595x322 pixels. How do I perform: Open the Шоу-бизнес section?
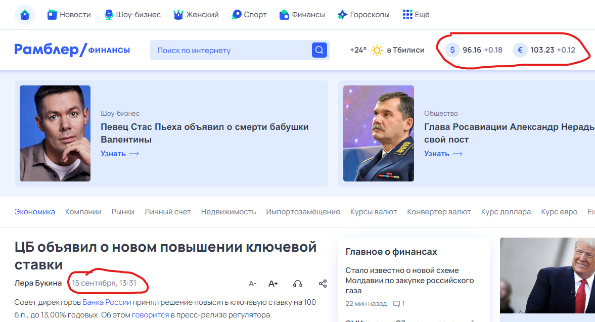(x=132, y=15)
